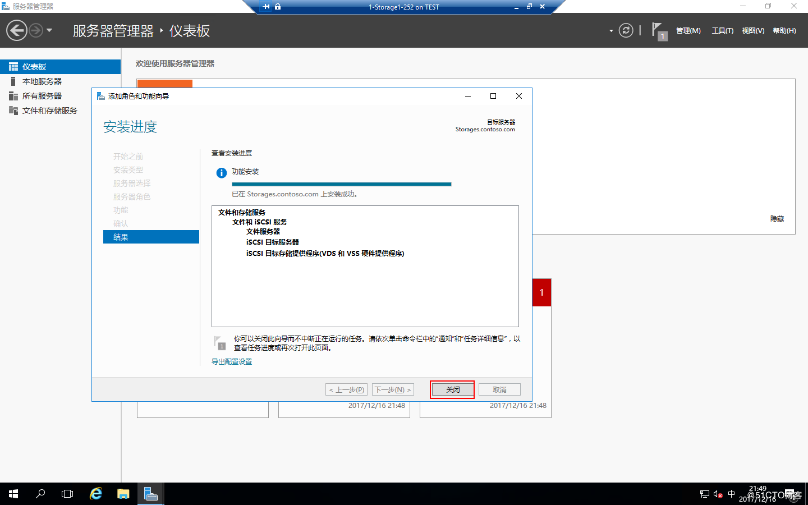Click the notification flag icon in wizard note
The height and width of the screenshot is (505, 808).
pos(219,343)
